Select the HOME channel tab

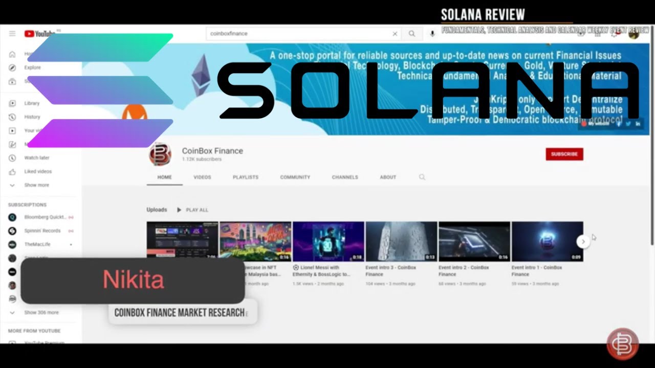(165, 177)
